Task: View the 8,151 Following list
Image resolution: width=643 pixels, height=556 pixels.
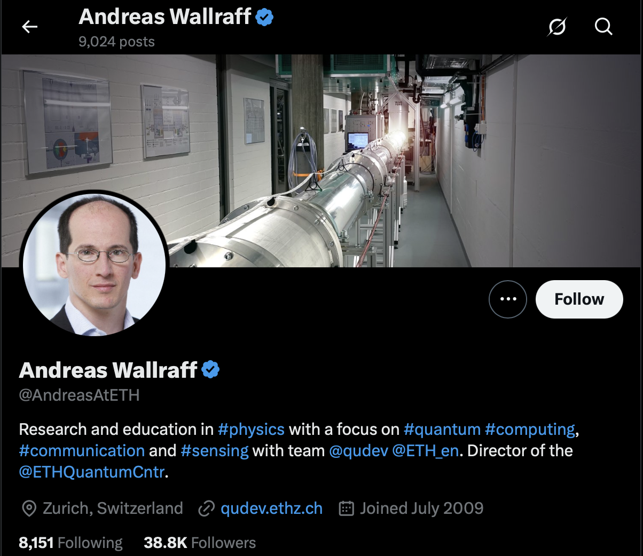Action: [x=70, y=543]
